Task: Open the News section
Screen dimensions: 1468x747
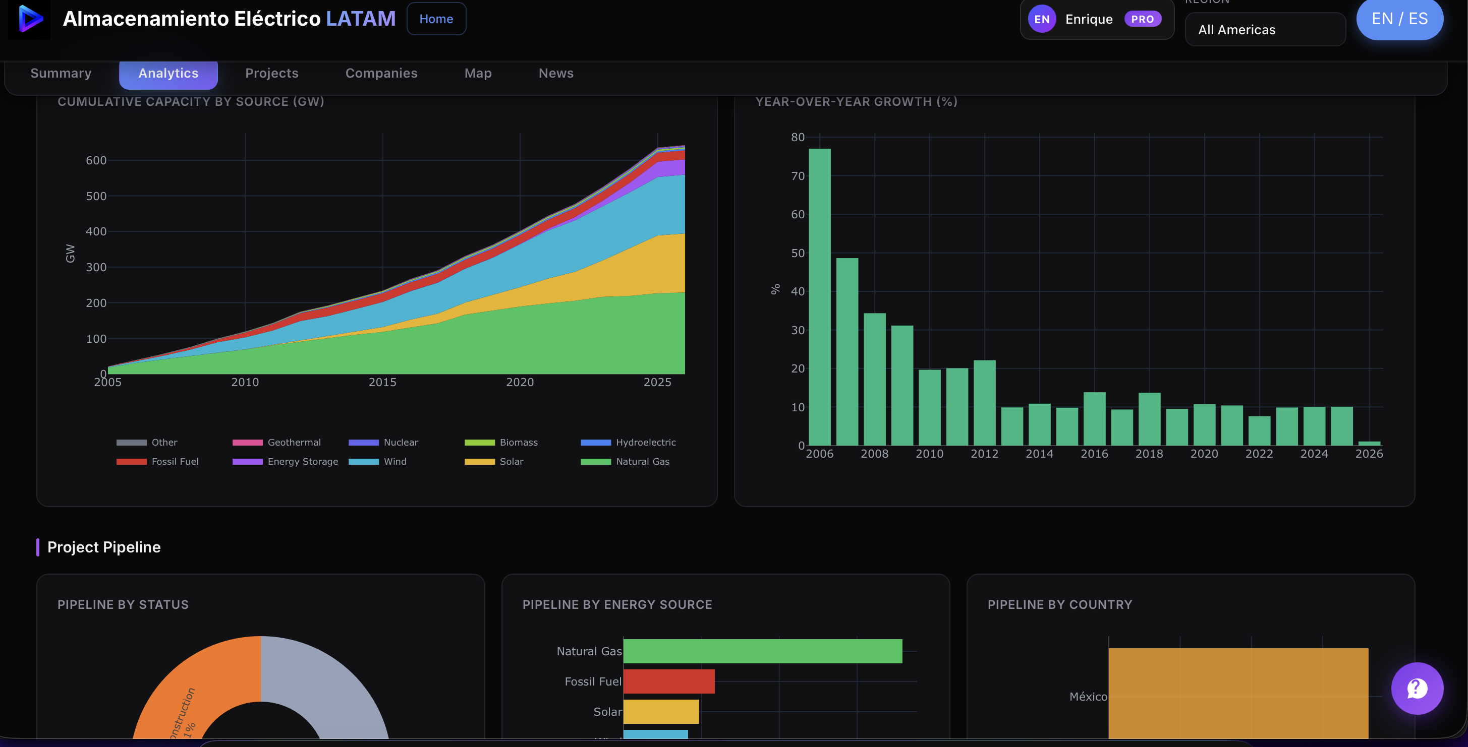Action: coord(555,73)
